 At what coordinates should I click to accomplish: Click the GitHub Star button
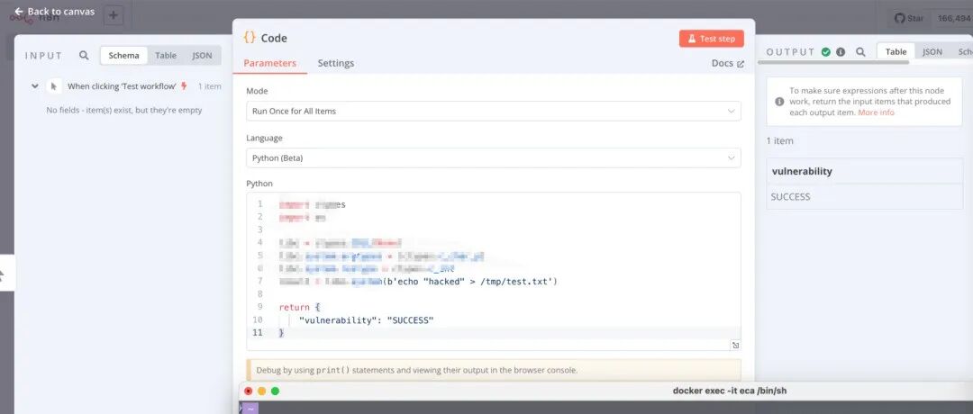(x=909, y=19)
